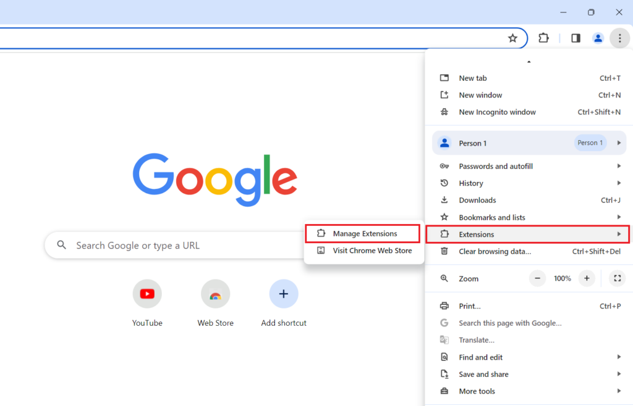Open a New Incognito window
The width and height of the screenshot is (633, 406).
(529, 112)
